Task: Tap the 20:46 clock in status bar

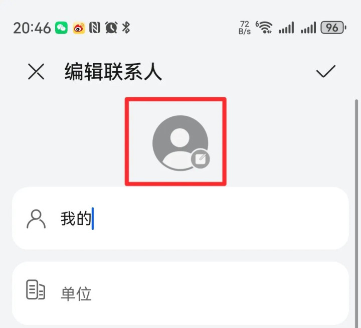Action: tap(32, 28)
